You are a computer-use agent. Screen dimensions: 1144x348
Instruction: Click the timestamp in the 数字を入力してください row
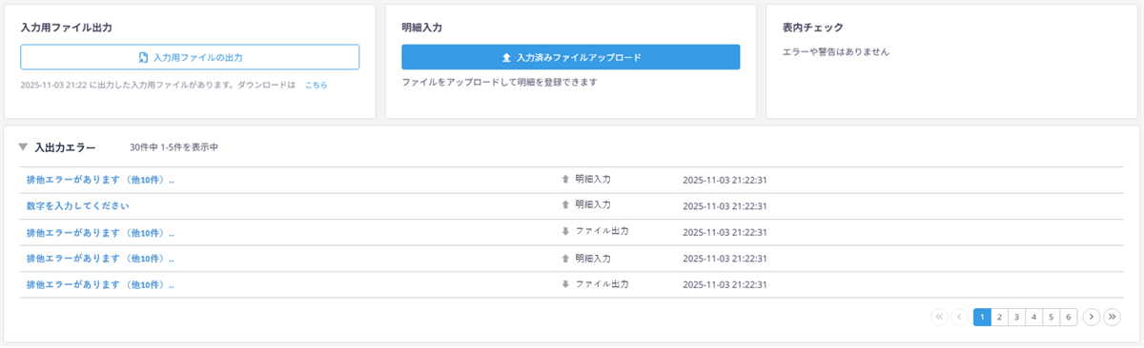point(725,206)
